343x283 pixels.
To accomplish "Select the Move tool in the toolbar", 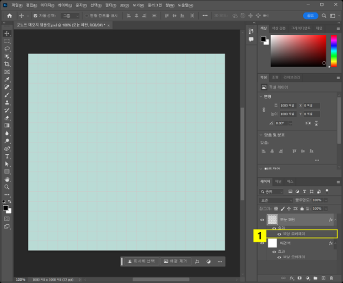I will 7,33.
